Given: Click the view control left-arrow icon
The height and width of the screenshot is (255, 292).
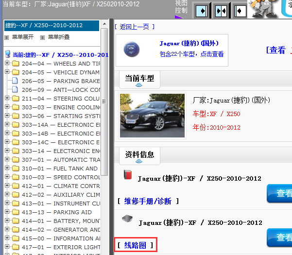Looking at the screenshot, I should [240, 11].
